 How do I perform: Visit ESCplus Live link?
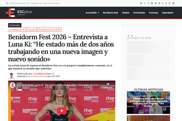tap(37, 3)
